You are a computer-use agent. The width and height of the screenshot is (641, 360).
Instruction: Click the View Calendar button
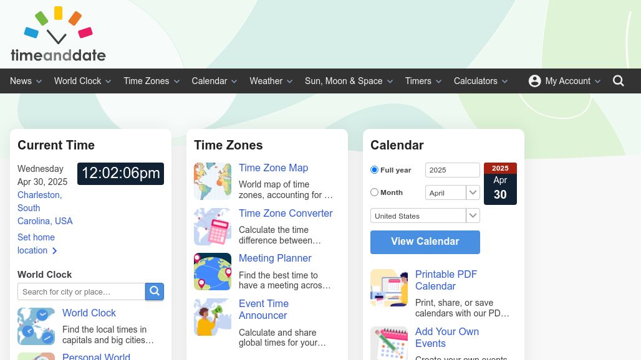425,242
